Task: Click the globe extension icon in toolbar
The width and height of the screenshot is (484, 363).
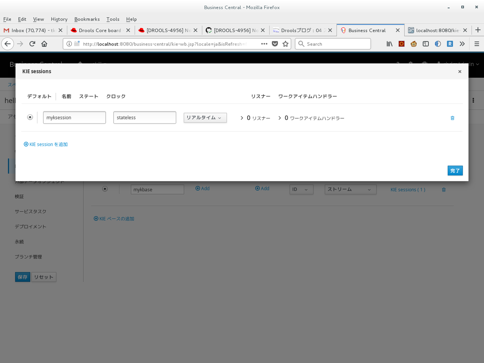Action: point(438,44)
